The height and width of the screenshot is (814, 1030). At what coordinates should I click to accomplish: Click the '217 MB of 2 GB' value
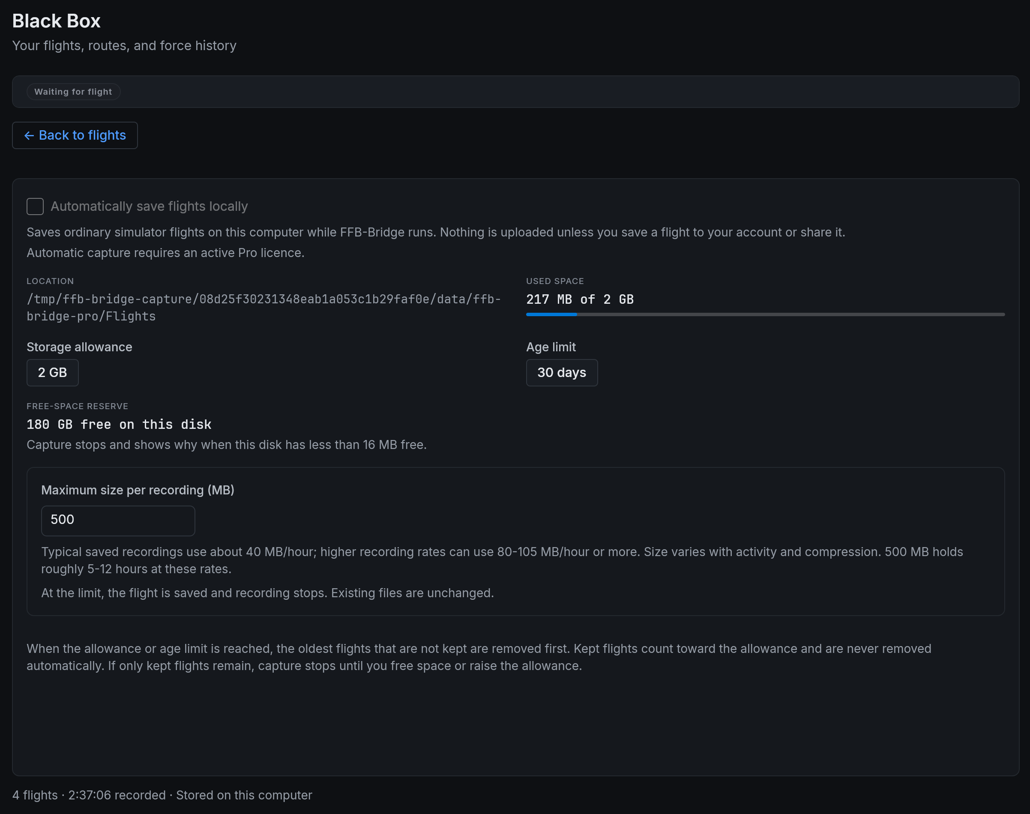(580, 299)
